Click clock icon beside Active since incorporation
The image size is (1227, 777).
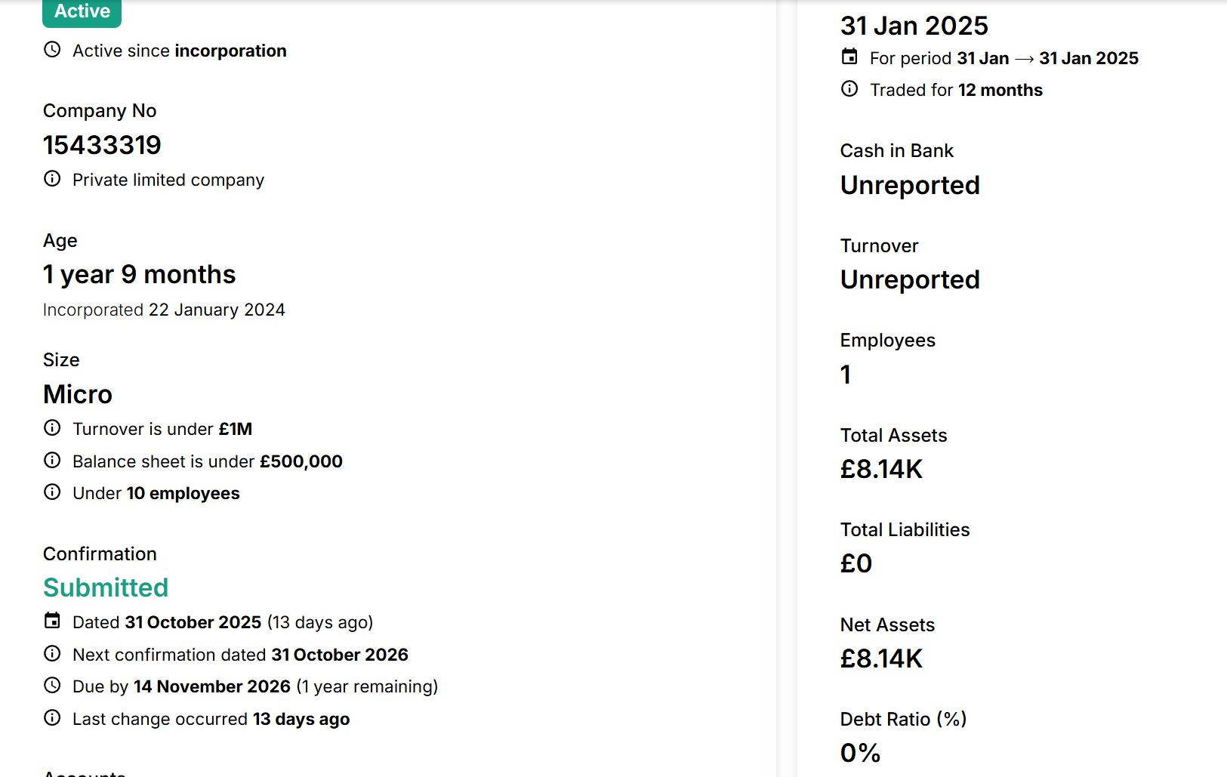click(x=52, y=50)
